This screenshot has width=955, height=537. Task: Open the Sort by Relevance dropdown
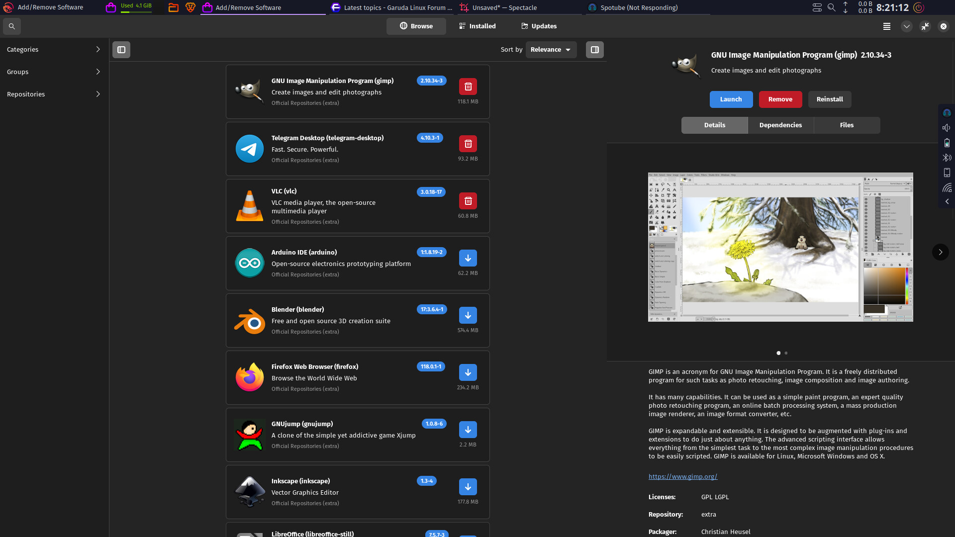pos(551,50)
